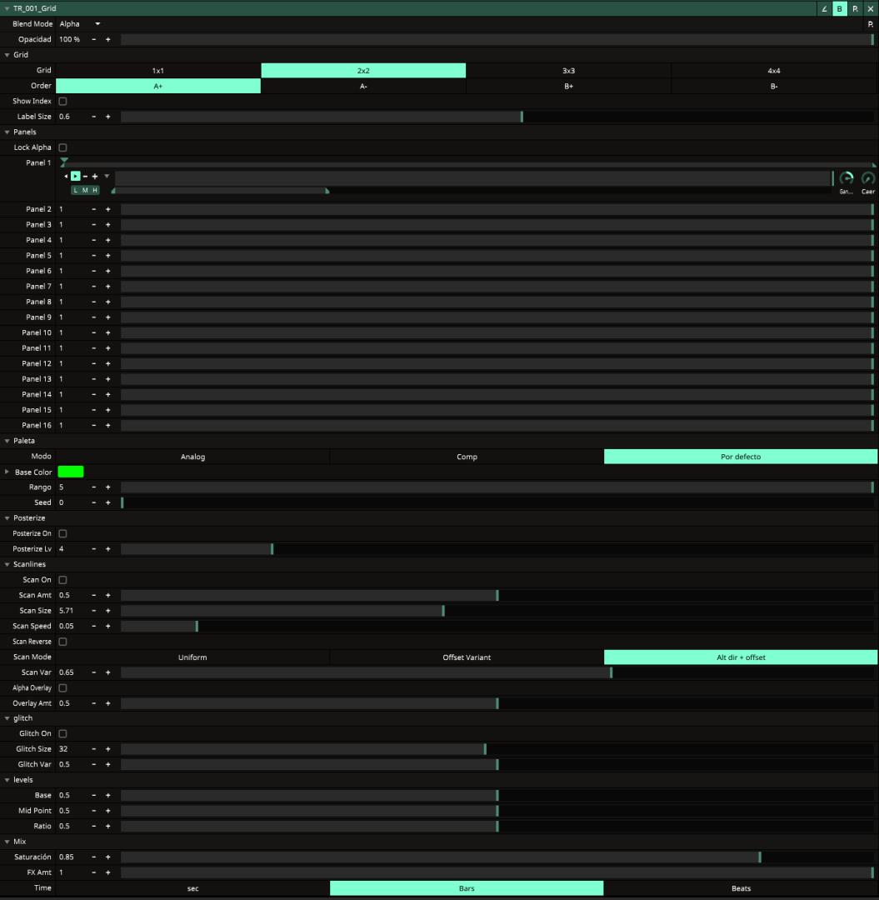
Task: Click the Caer knob for Panel 1
Action: (x=868, y=178)
